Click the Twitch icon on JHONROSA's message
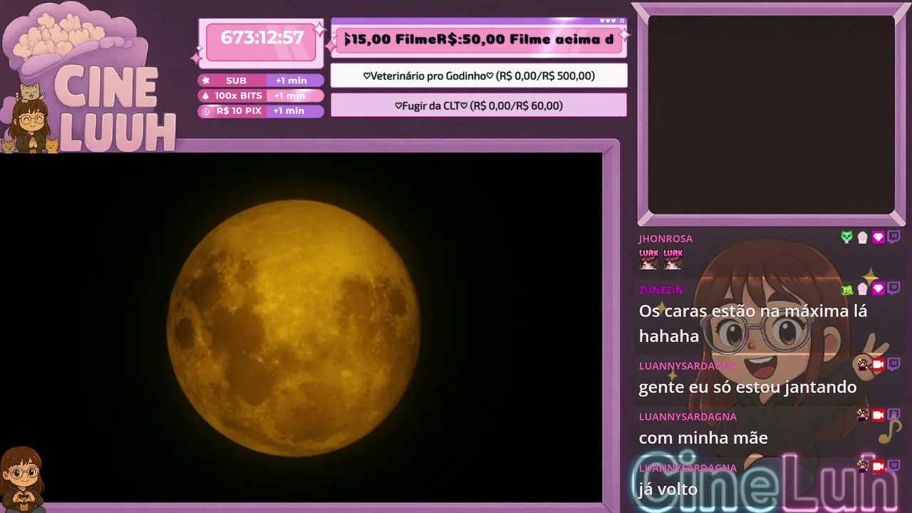Screen dimensions: 912x513 pyautogui.click(x=893, y=237)
